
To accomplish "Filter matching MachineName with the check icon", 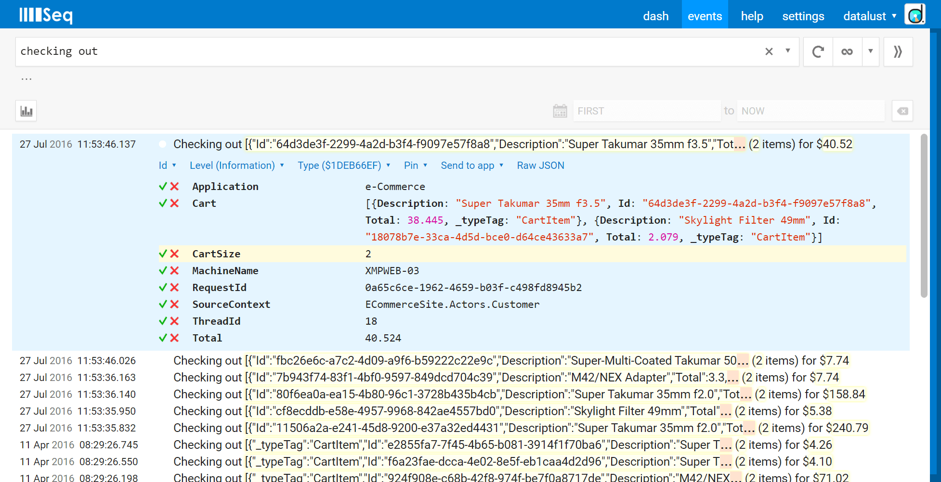I will 163,271.
